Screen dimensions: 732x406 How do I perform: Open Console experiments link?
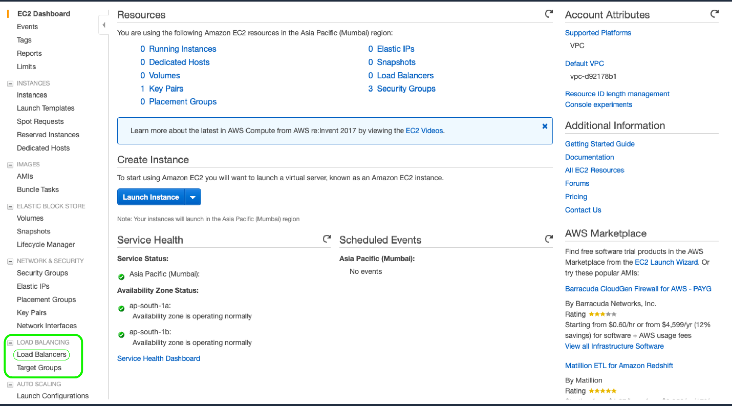(598, 104)
